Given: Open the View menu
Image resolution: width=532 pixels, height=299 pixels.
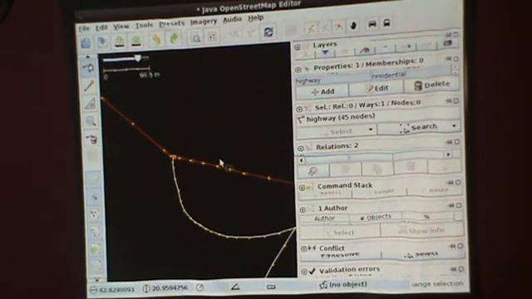Looking at the screenshot, I should point(121,26).
